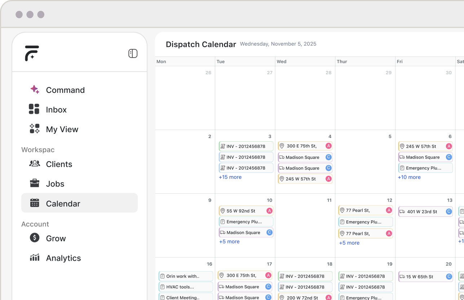The width and height of the screenshot is (464, 300).
Task: Click the Analytics chart icon
Action: pyautogui.click(x=35, y=258)
